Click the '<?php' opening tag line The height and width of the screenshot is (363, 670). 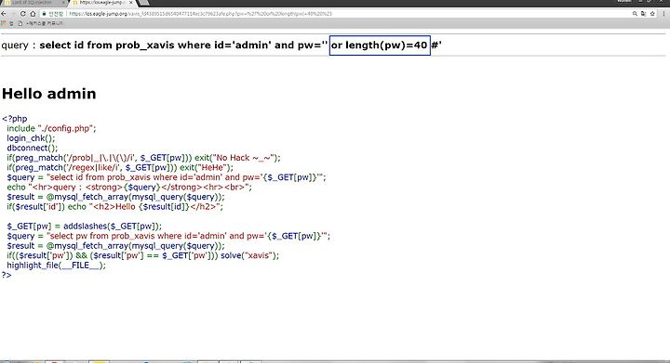pos(15,119)
